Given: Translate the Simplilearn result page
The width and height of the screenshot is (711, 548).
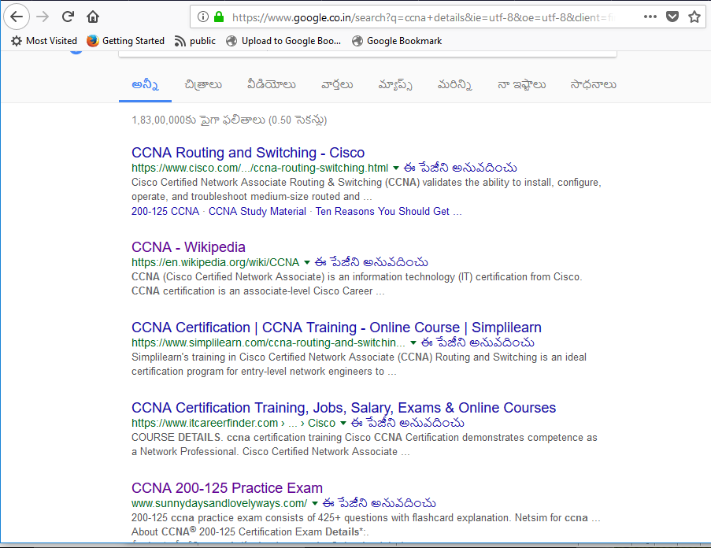Looking at the screenshot, I should point(477,342).
